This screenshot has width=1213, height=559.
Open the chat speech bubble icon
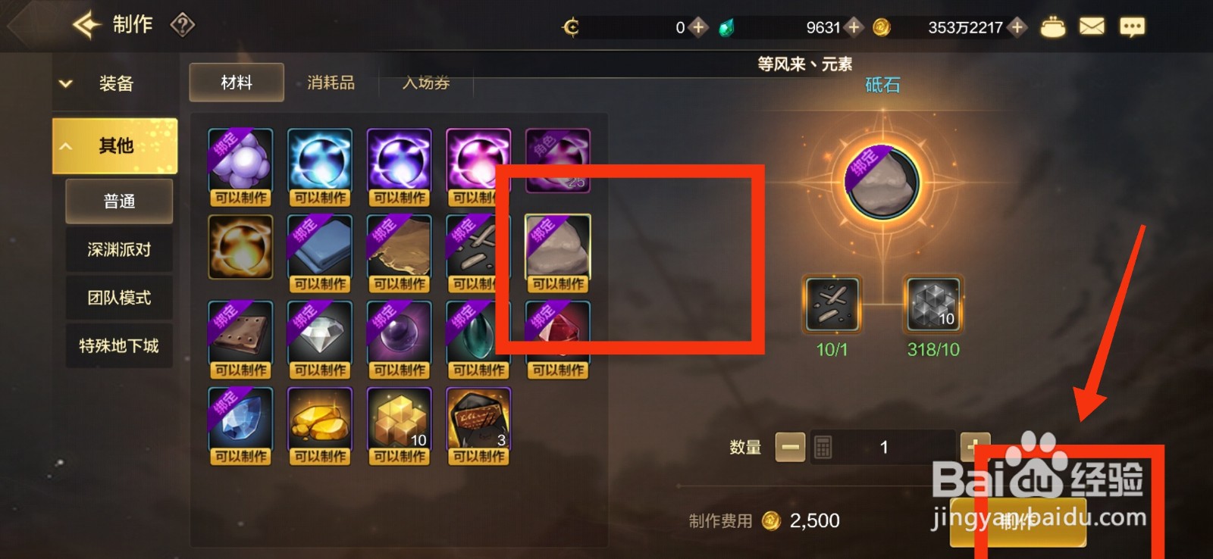1132,27
